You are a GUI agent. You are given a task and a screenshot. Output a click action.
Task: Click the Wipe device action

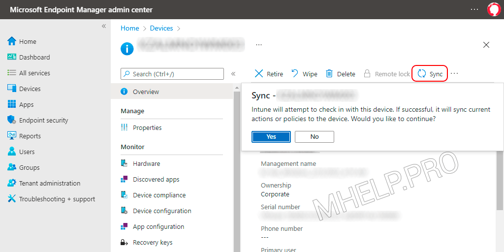tap(304, 74)
